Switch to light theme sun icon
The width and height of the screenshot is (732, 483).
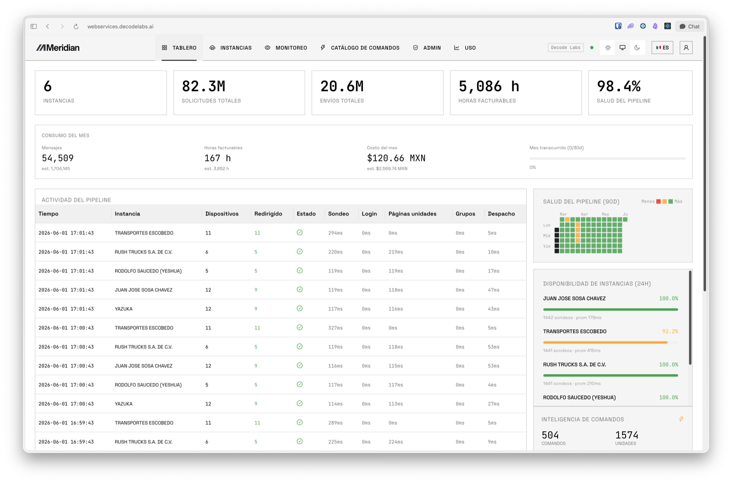coord(608,48)
